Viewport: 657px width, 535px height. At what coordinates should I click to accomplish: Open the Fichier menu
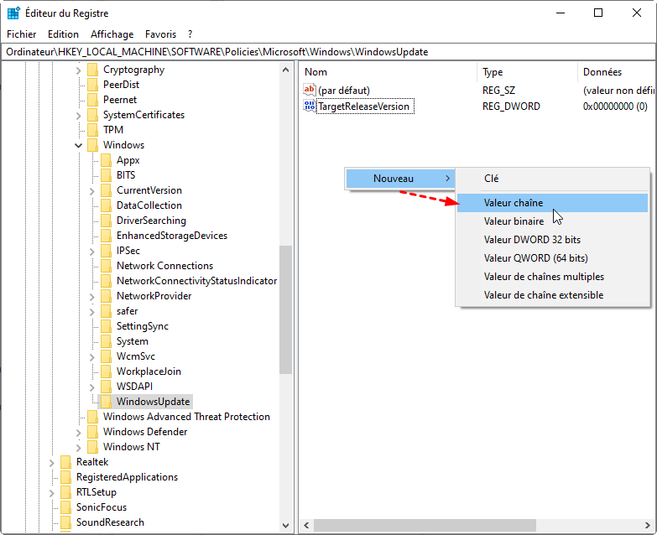[x=21, y=34]
